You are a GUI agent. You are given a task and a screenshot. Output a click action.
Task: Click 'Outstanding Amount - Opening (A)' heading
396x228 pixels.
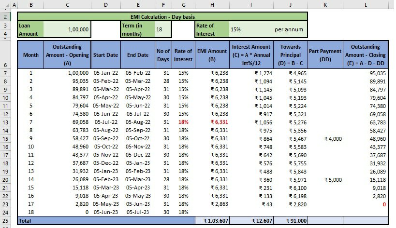coord(67,55)
